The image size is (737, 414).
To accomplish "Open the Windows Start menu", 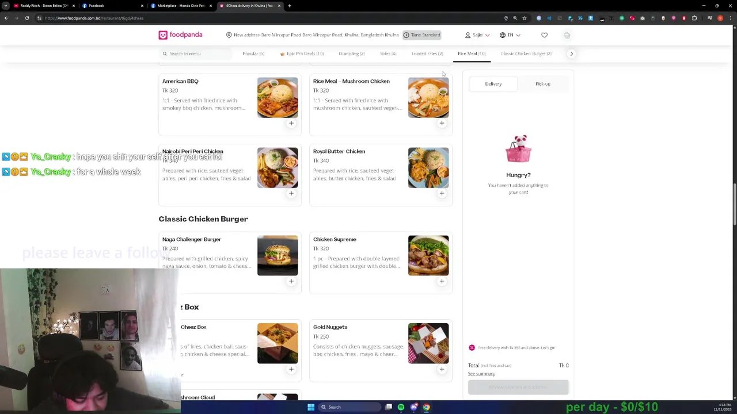I will (x=311, y=407).
